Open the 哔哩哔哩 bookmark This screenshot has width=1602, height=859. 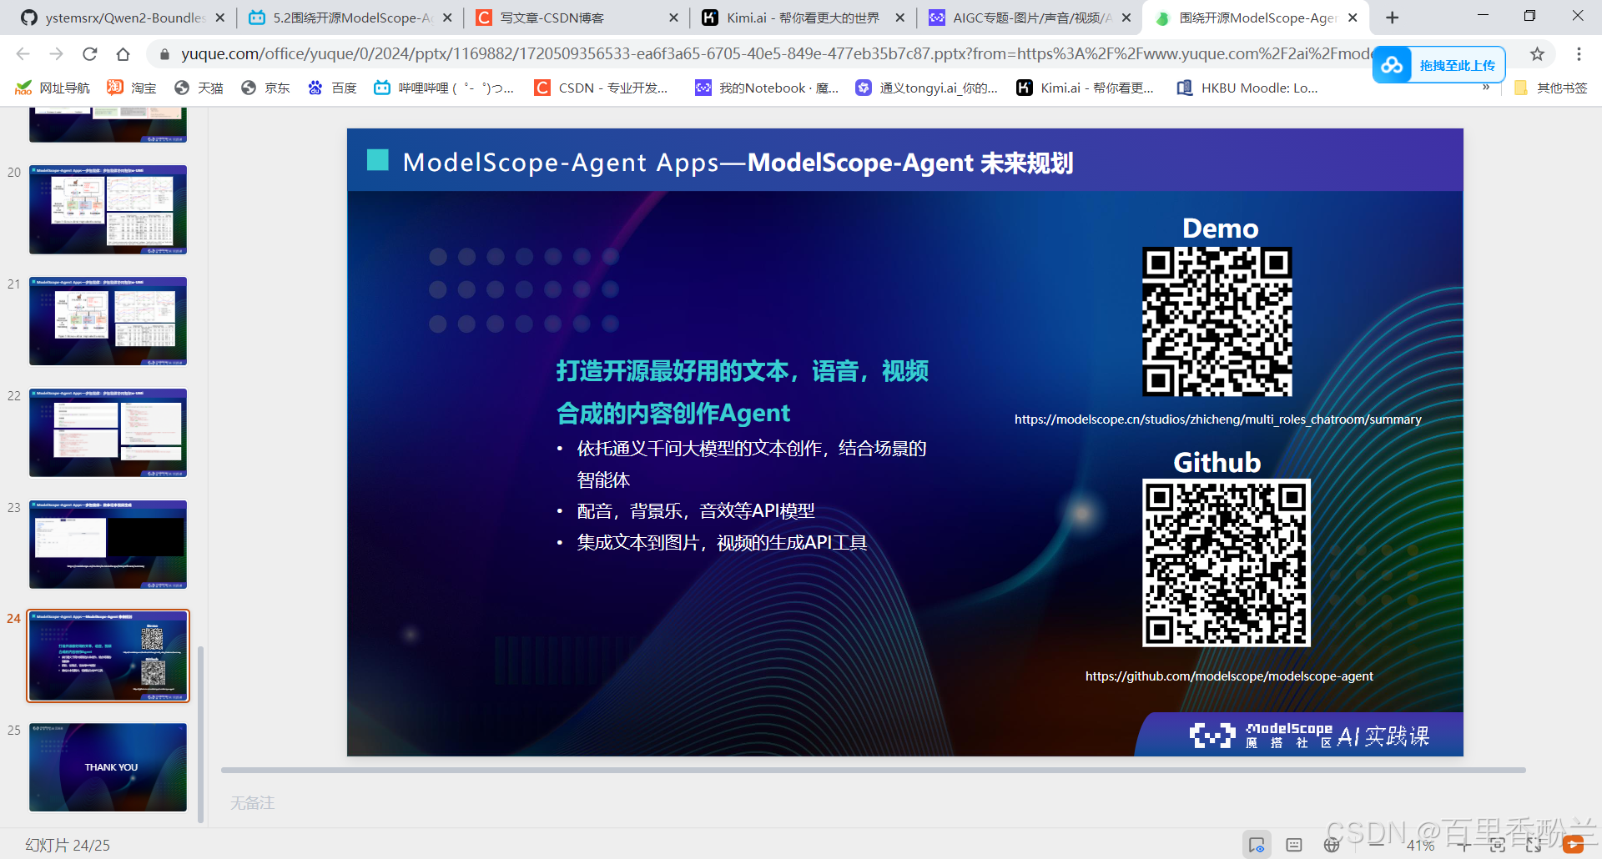point(444,88)
